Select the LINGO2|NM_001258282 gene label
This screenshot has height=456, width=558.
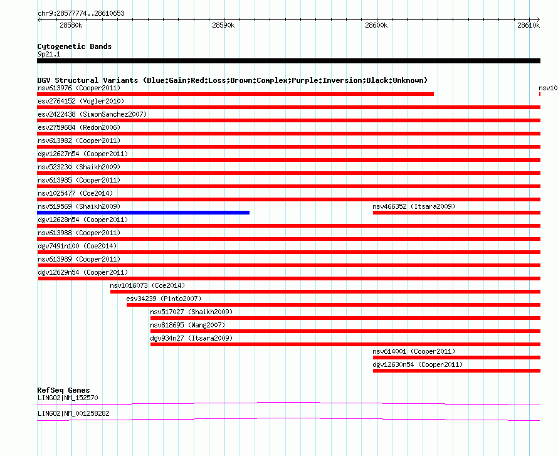(x=73, y=413)
